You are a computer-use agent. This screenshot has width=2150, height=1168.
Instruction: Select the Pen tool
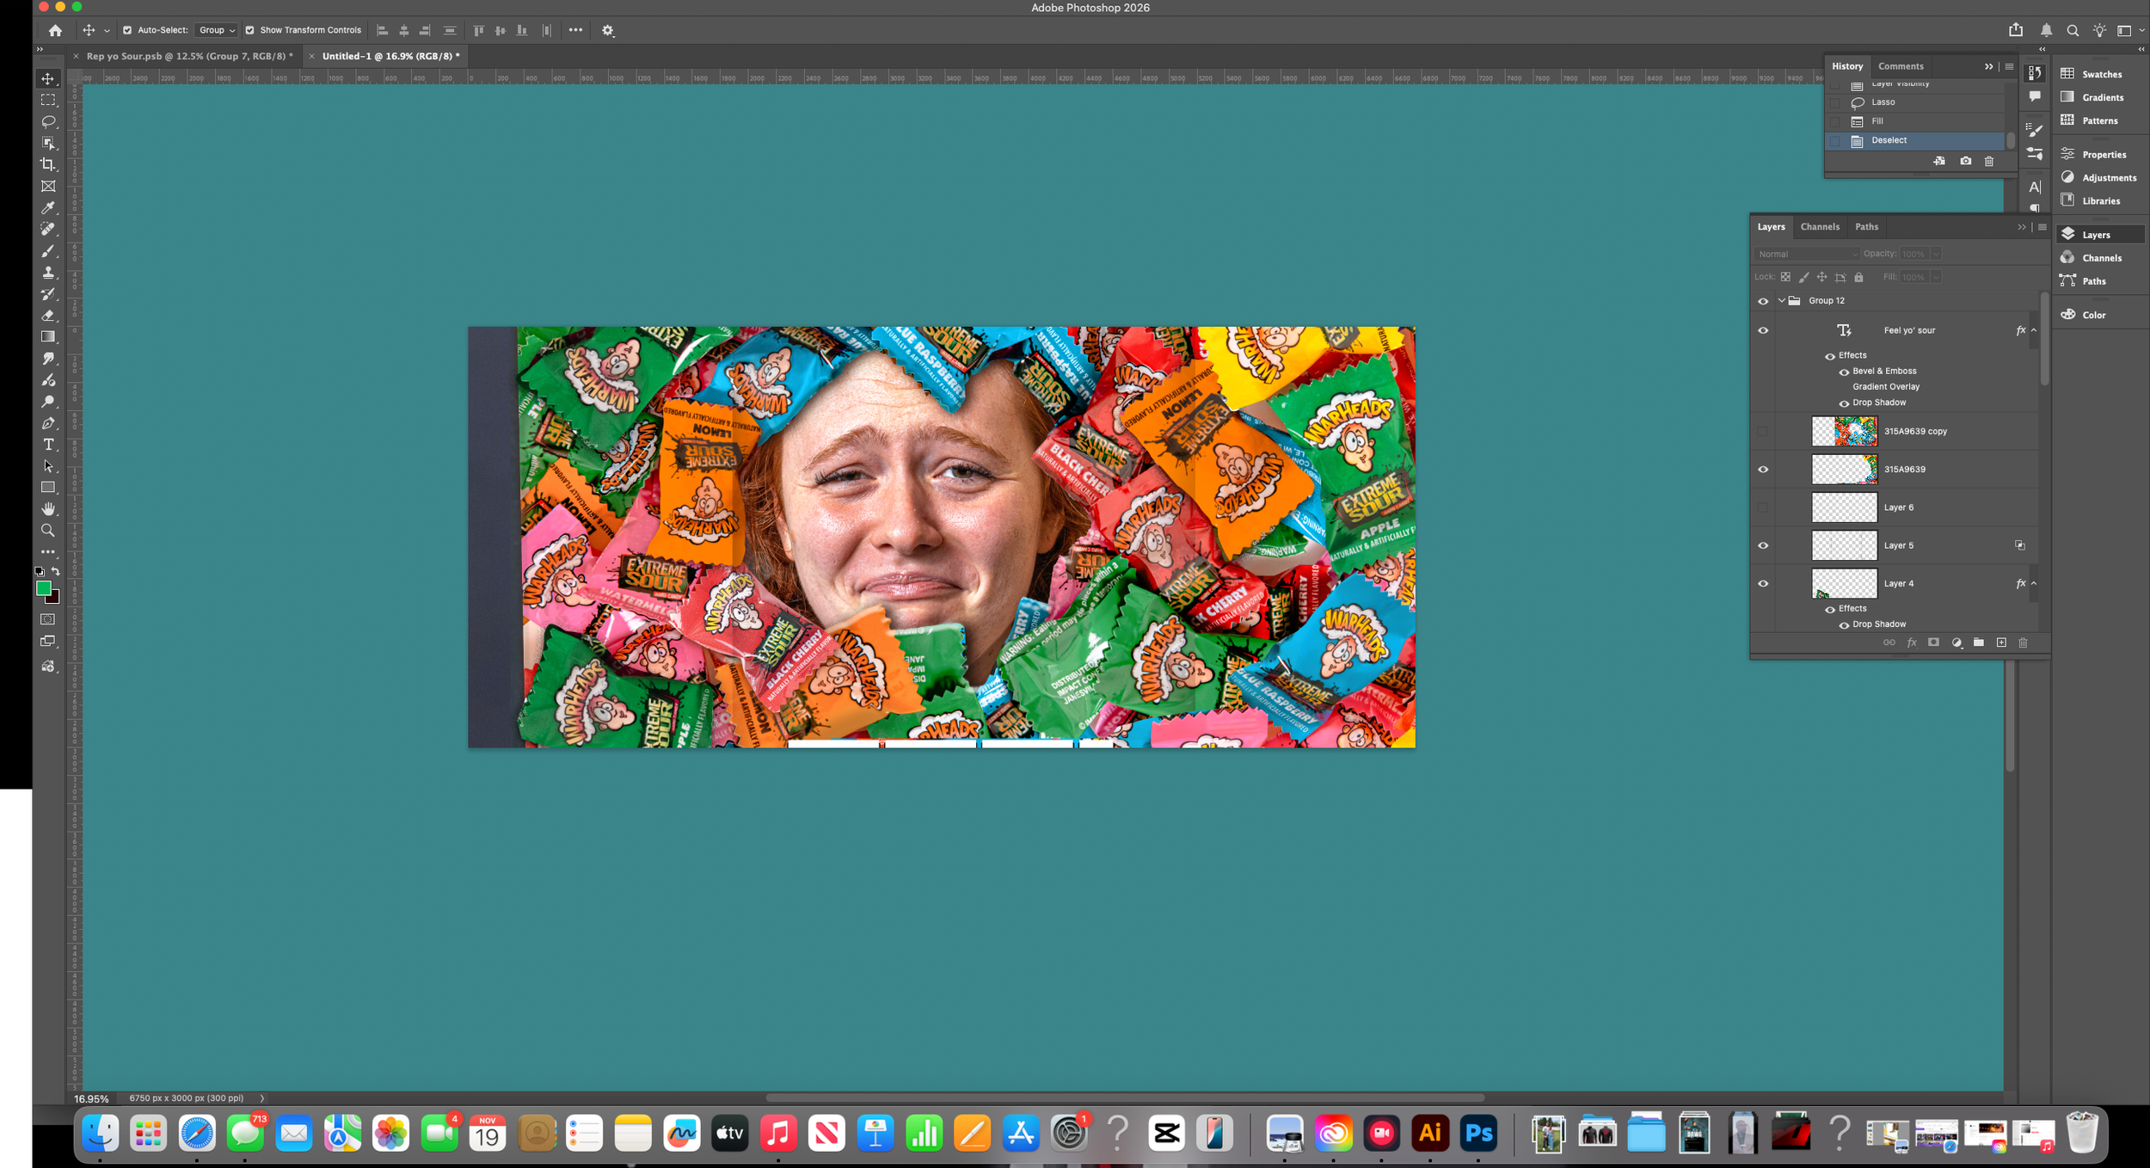(x=48, y=423)
